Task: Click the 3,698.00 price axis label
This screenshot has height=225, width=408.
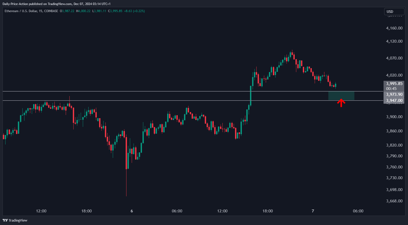Action: coord(394,190)
